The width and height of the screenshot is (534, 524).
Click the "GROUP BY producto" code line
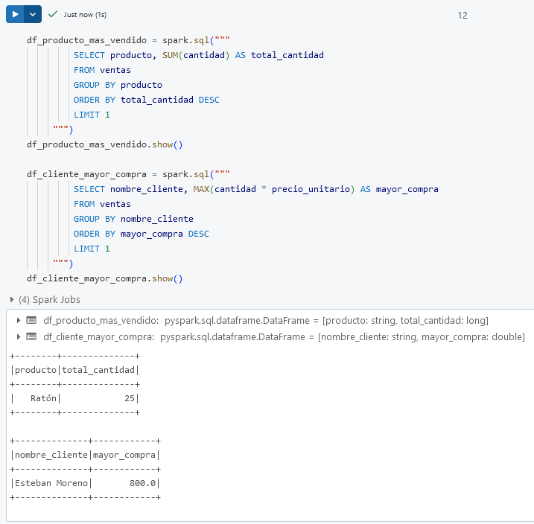[118, 85]
